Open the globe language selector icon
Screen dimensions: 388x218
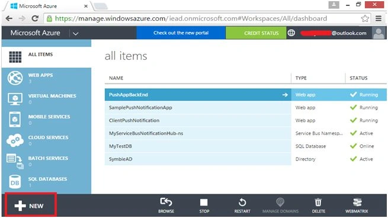pyautogui.click(x=291, y=33)
